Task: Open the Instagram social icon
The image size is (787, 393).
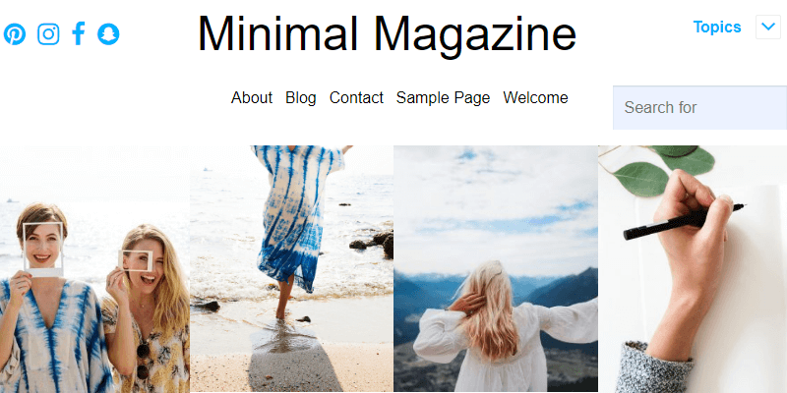Action: tap(48, 34)
